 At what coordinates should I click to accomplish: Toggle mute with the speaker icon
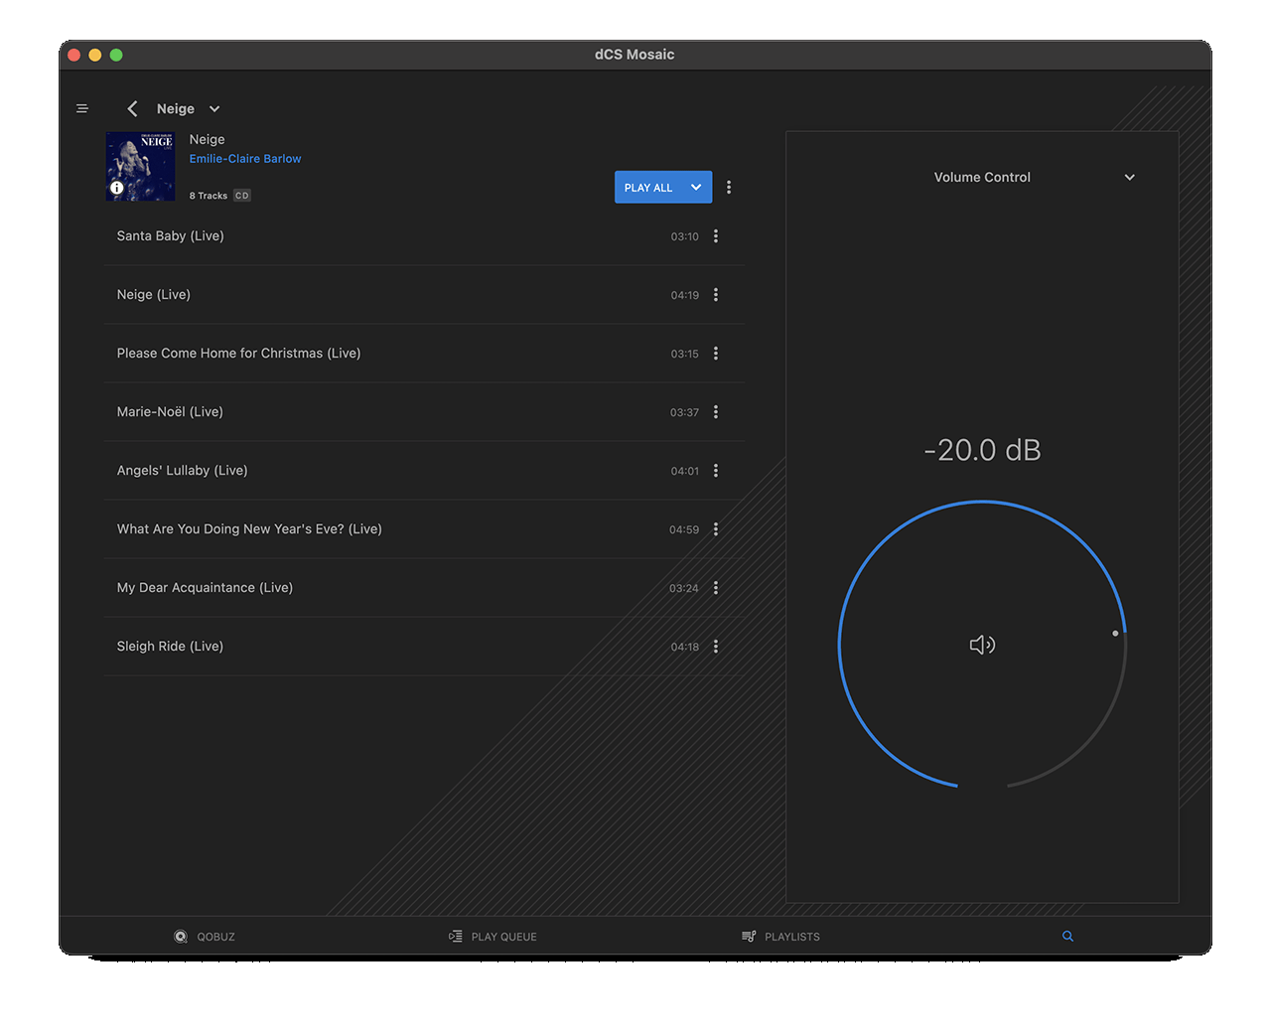(982, 645)
